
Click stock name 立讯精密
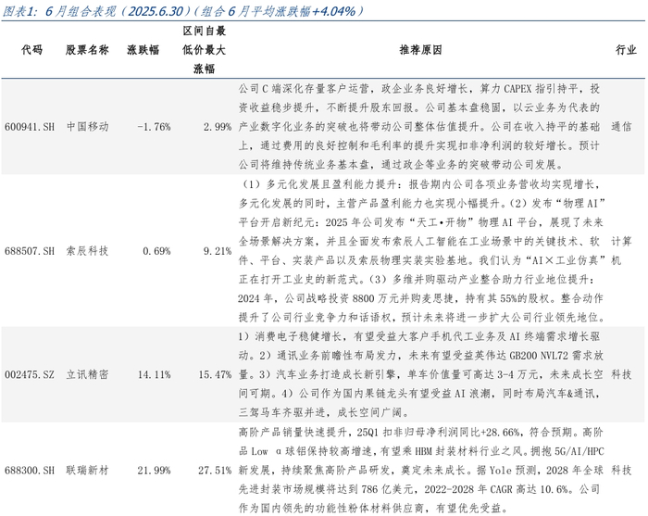[x=88, y=374]
